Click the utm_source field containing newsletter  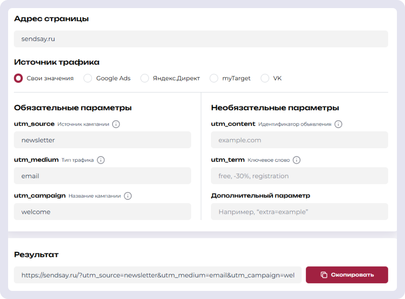(x=102, y=140)
